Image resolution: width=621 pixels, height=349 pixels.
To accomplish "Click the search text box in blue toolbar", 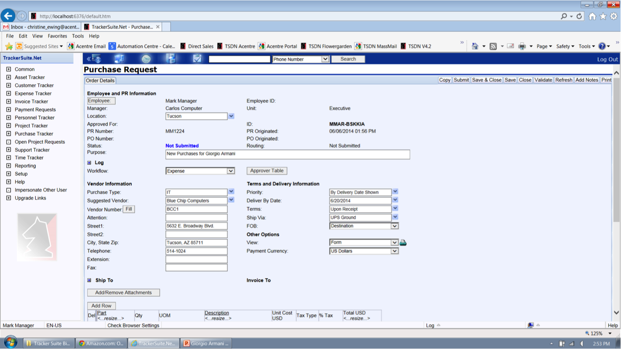I will (x=240, y=59).
